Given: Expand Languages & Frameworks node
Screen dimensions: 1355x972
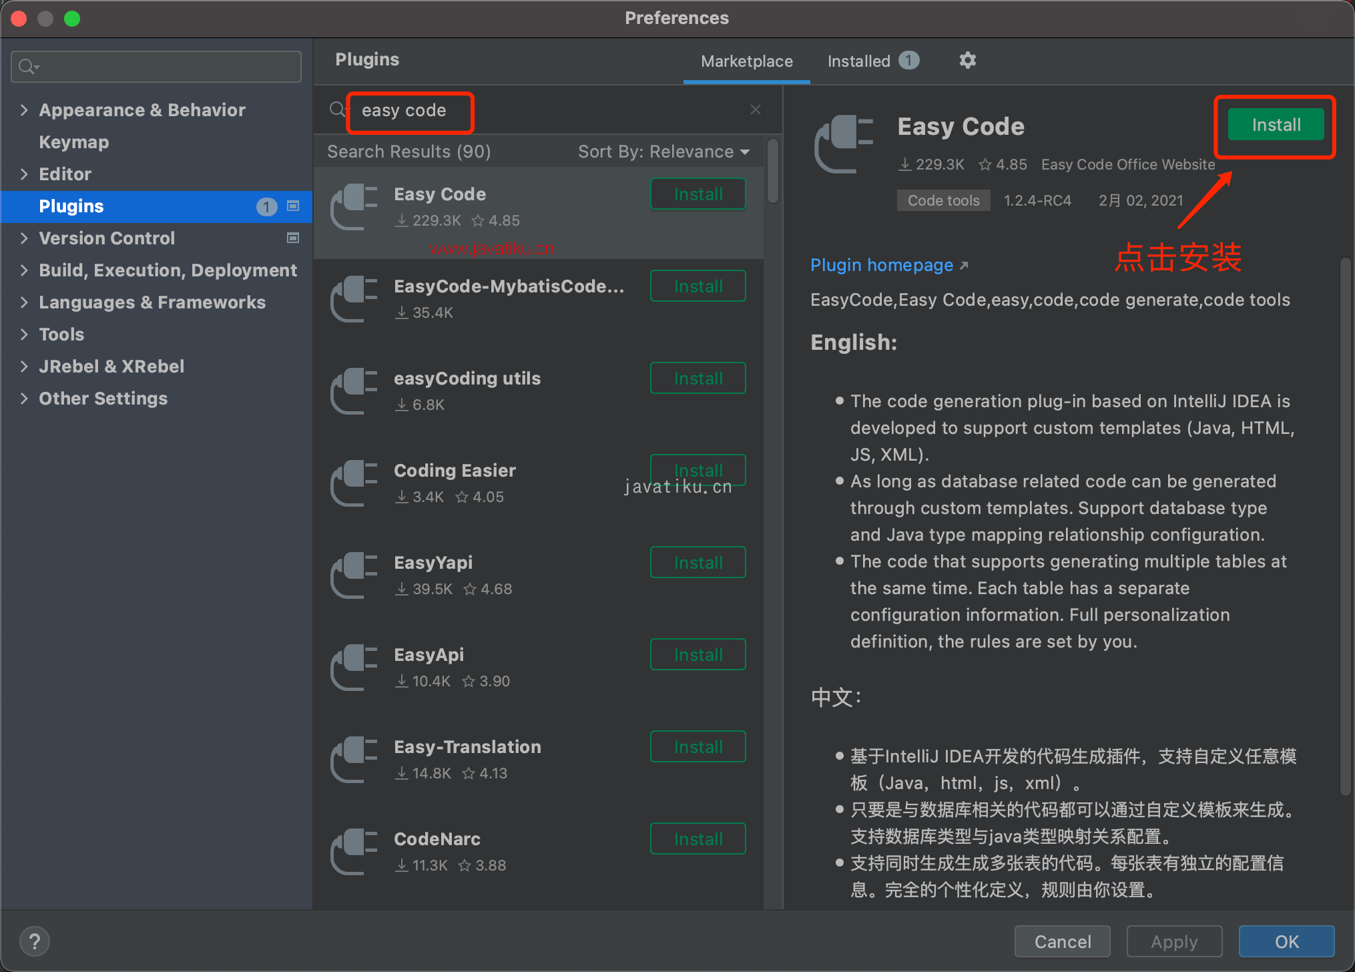Looking at the screenshot, I should [24, 302].
